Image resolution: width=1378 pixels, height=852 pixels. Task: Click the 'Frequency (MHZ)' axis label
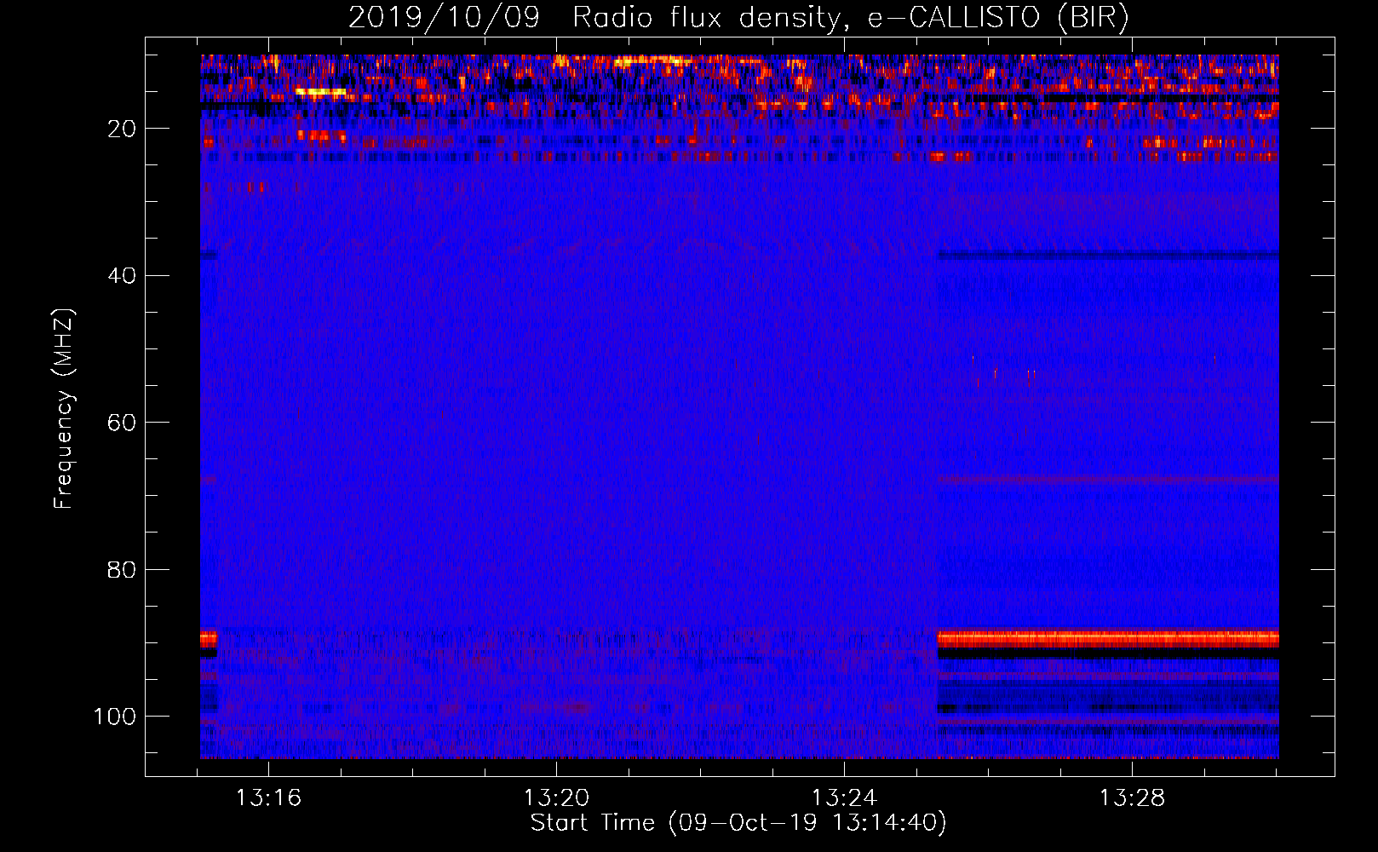click(64, 409)
